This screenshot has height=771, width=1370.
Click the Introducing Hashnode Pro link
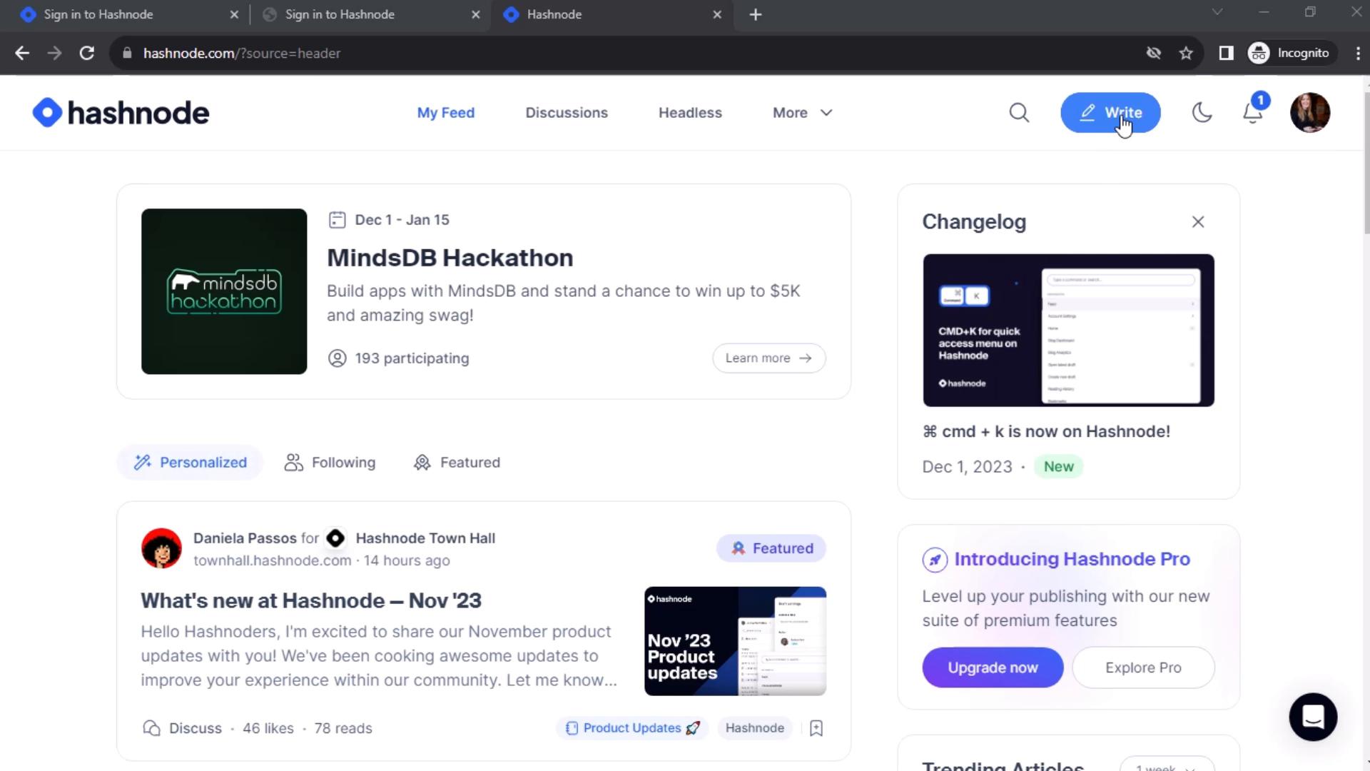tap(1072, 558)
